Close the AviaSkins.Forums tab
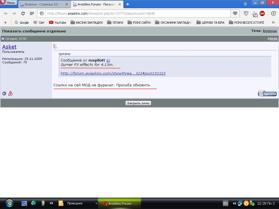This screenshot has width=279, height=209. pos(120,4)
